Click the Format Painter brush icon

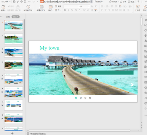[18, 7]
